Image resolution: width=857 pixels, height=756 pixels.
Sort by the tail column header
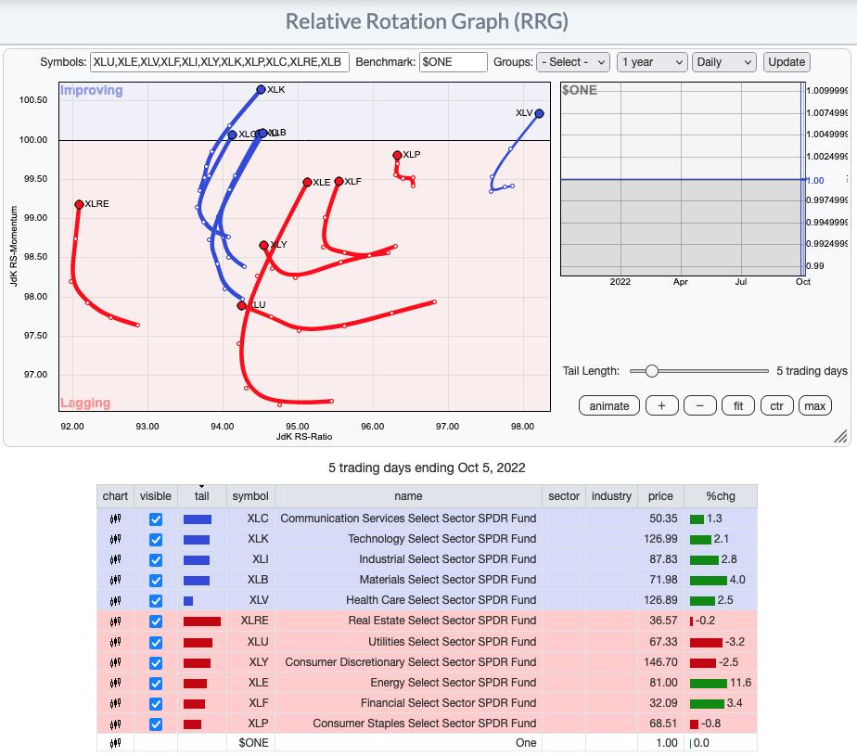(201, 496)
